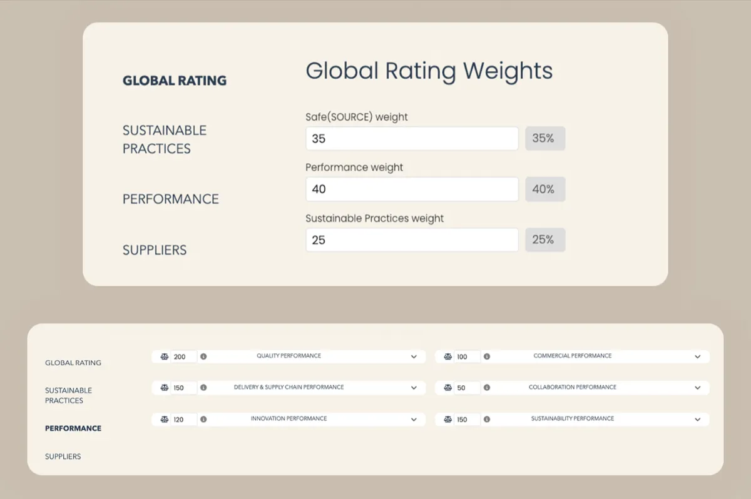
Task: Expand the Innovation Performance chevron
Action: coord(414,419)
